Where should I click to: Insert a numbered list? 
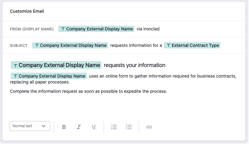(x=114, y=127)
